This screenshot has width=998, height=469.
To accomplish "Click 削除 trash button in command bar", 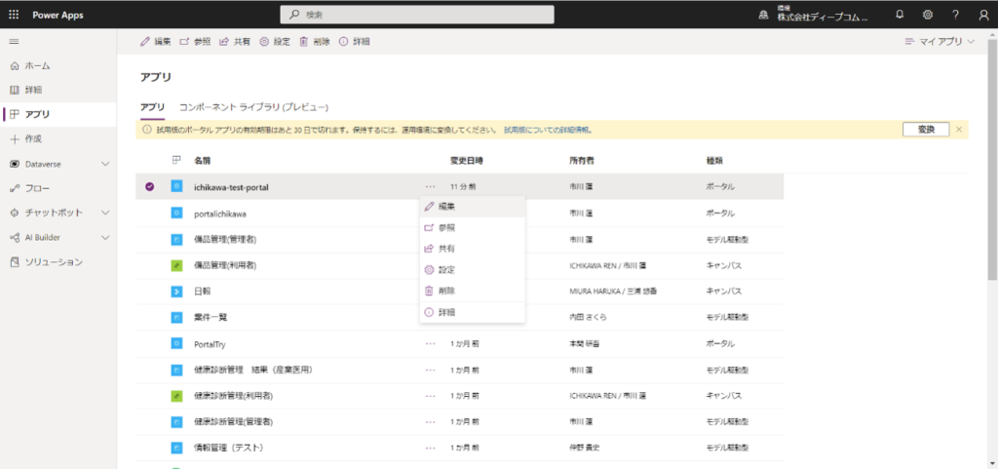I will coord(314,42).
